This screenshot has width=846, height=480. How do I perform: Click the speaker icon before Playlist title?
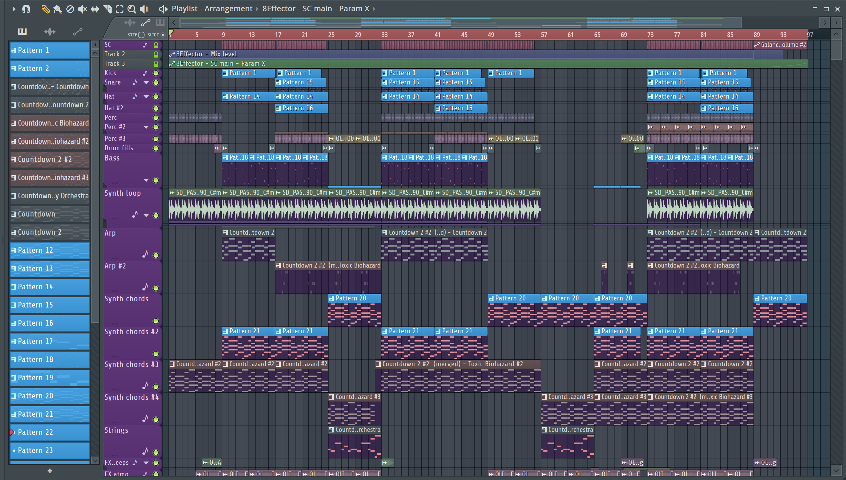click(x=163, y=9)
